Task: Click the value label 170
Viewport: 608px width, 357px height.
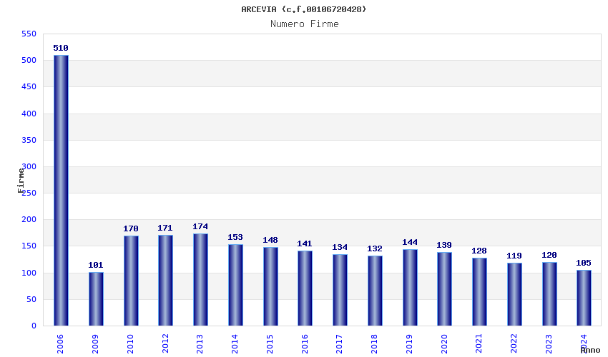Action: [x=131, y=228]
